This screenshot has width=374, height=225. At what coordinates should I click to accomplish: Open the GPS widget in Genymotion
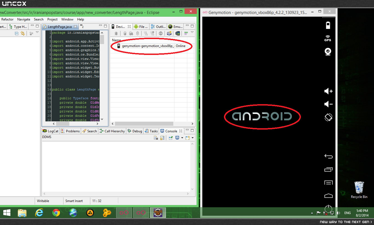[x=328, y=38]
